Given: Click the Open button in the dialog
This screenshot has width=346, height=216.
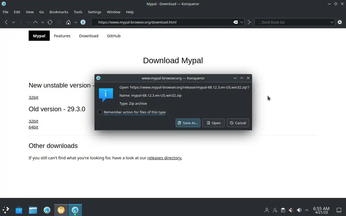Looking at the screenshot, I should 214,123.
